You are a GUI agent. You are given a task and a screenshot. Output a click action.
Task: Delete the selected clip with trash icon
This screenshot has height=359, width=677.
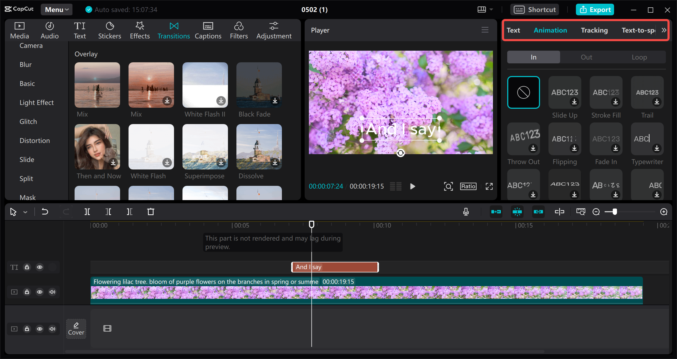pyautogui.click(x=150, y=212)
